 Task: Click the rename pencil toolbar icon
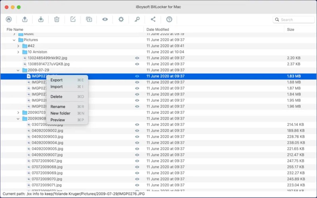[x=73, y=19]
